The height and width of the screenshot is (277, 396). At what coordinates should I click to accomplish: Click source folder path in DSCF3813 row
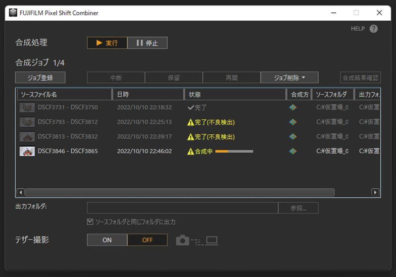(332, 137)
